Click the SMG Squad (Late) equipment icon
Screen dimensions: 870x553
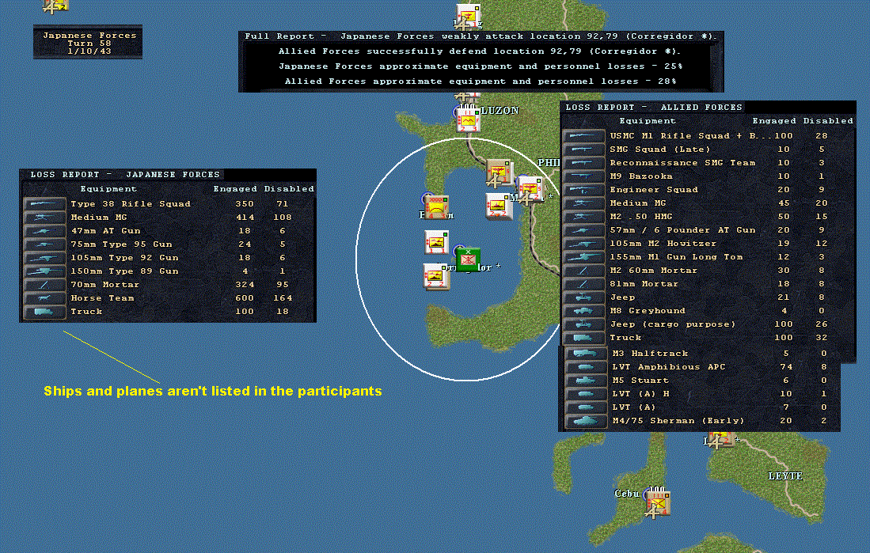click(x=584, y=150)
